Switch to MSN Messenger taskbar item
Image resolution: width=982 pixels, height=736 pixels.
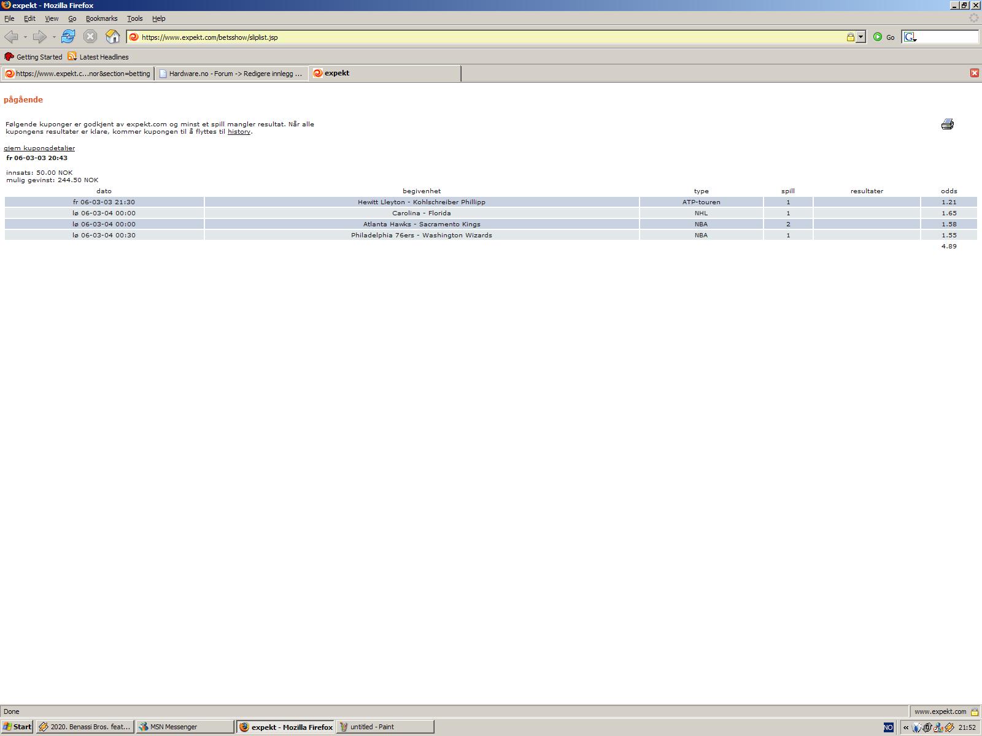(x=185, y=727)
